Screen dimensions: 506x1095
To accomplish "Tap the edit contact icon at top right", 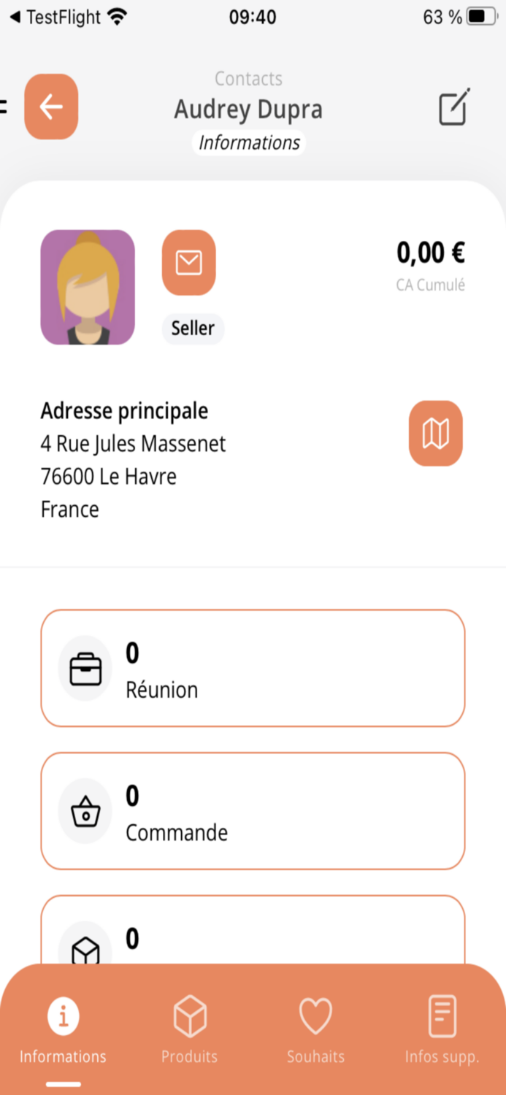I will pyautogui.click(x=453, y=107).
